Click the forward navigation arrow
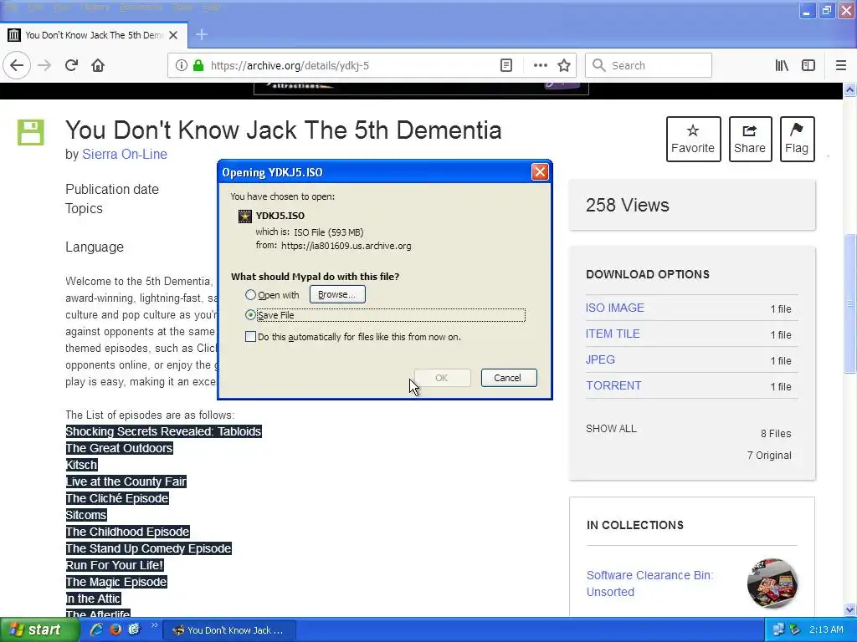This screenshot has width=857, height=642. click(x=44, y=65)
